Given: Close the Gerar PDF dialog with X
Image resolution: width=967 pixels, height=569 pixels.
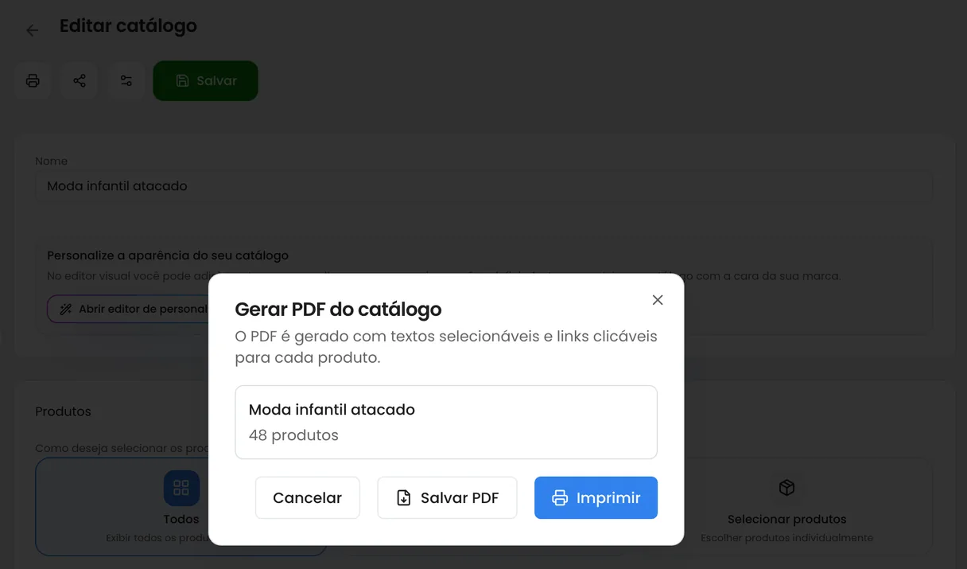Looking at the screenshot, I should click(658, 300).
